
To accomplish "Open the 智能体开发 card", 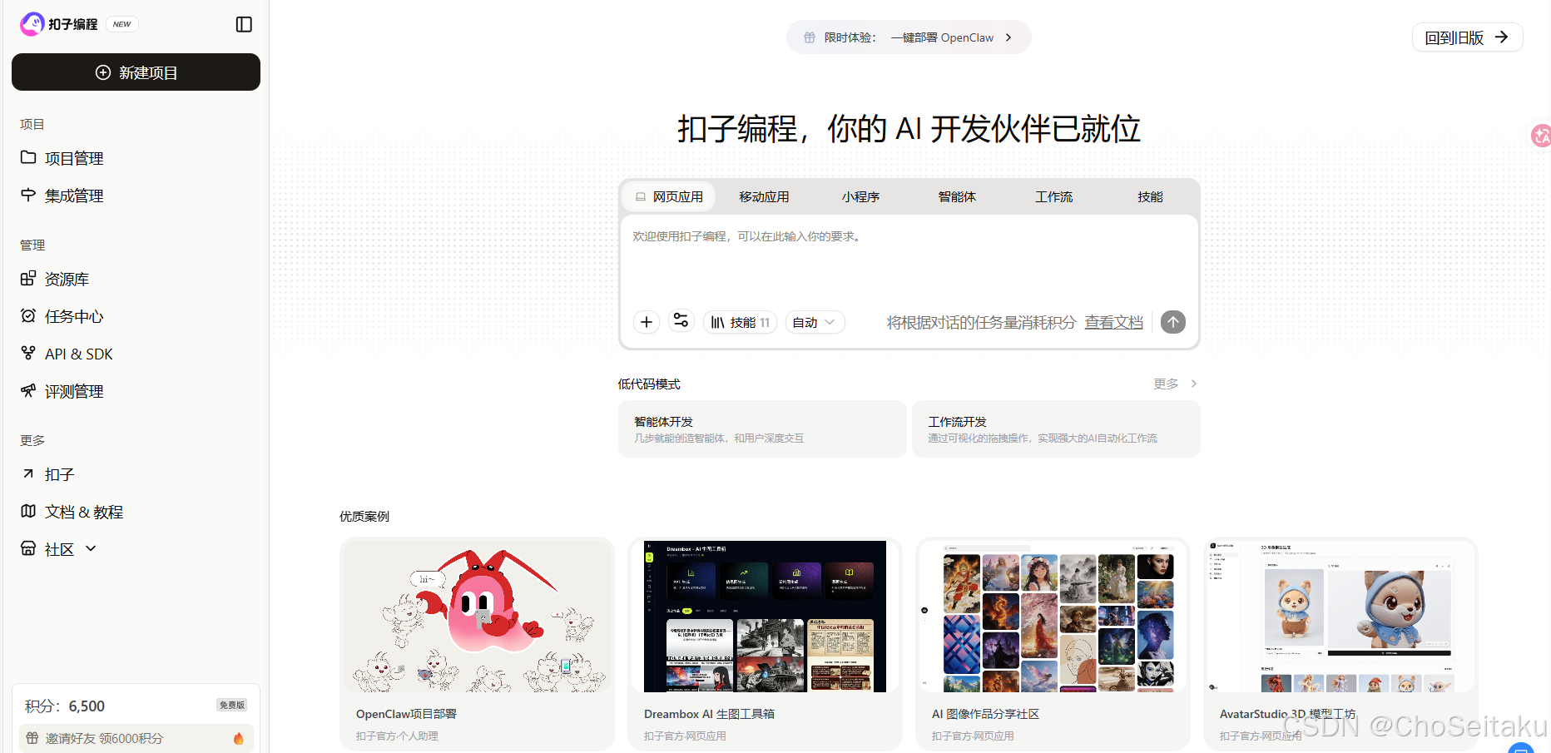I will (762, 429).
